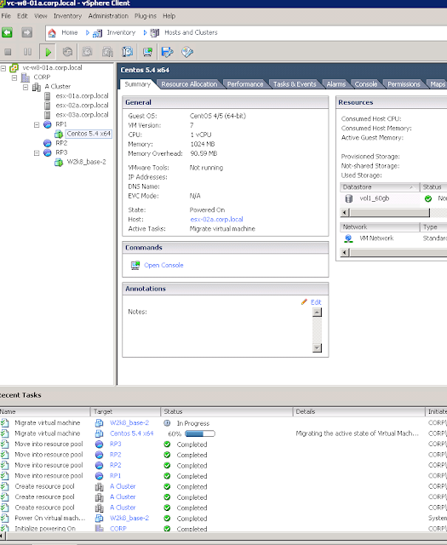Click the Power Off stop toolbar icon
Screen dimensions: 447x545
point(8,52)
